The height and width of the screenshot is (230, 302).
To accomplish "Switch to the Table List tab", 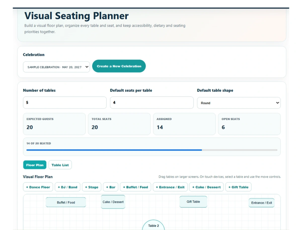I will [x=60, y=165].
